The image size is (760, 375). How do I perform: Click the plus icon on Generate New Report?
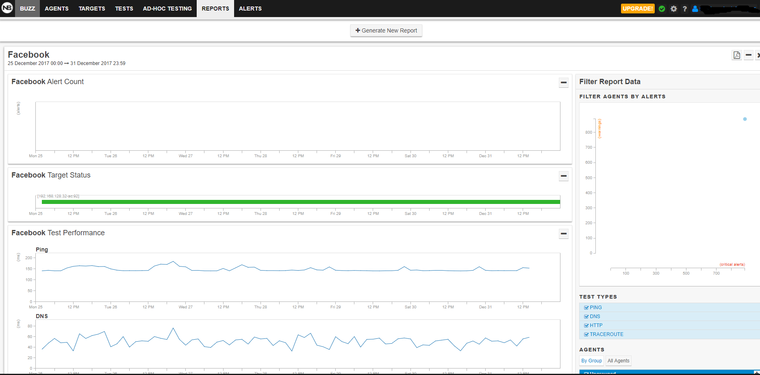click(x=358, y=30)
